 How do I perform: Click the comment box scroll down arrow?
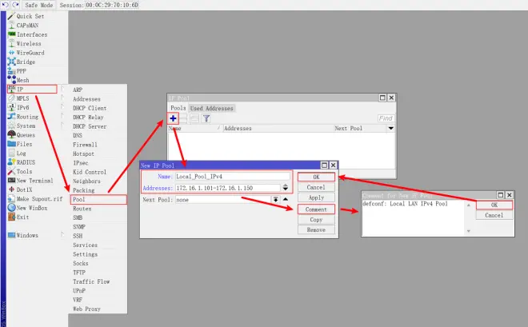pyautogui.click(x=468, y=231)
